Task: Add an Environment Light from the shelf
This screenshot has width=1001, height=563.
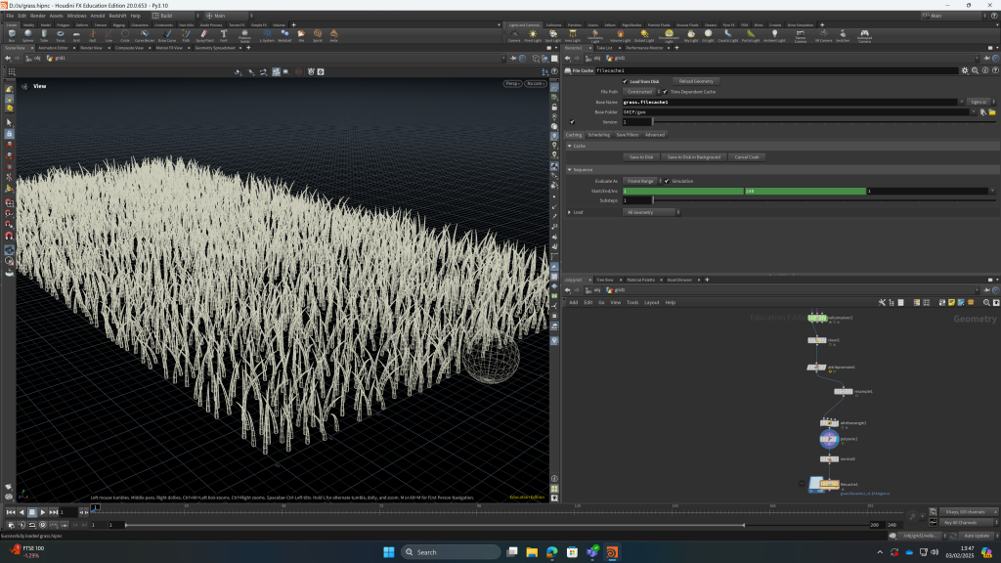Action: [669, 36]
